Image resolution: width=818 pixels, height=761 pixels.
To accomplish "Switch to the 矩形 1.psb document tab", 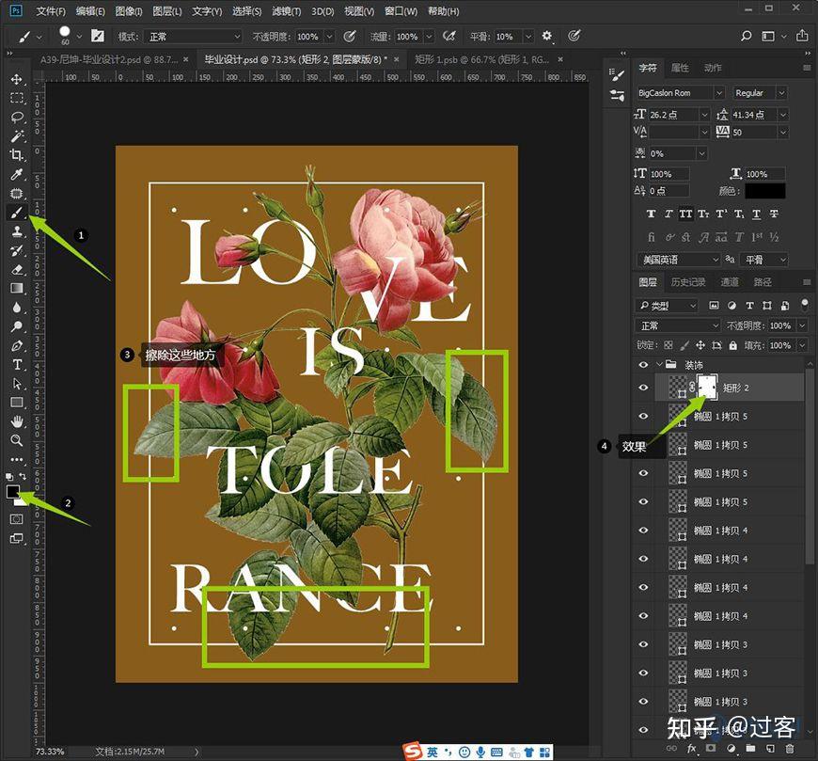I will click(x=482, y=59).
